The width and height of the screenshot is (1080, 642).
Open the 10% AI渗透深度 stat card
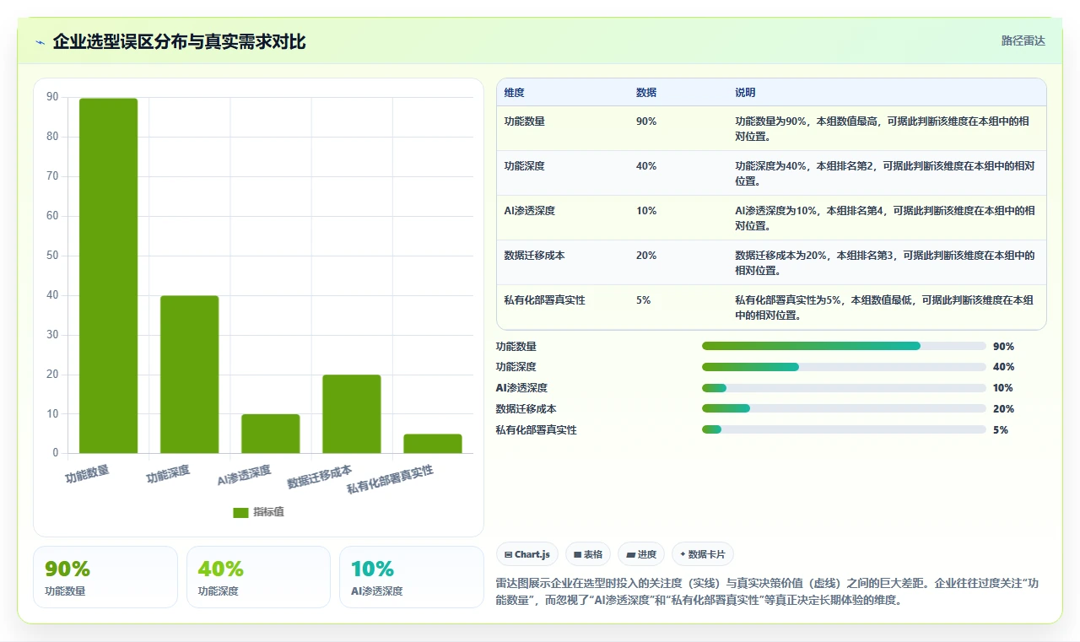(x=412, y=577)
